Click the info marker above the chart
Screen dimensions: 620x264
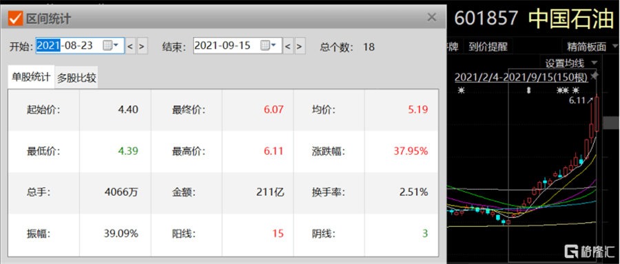(x=528, y=90)
